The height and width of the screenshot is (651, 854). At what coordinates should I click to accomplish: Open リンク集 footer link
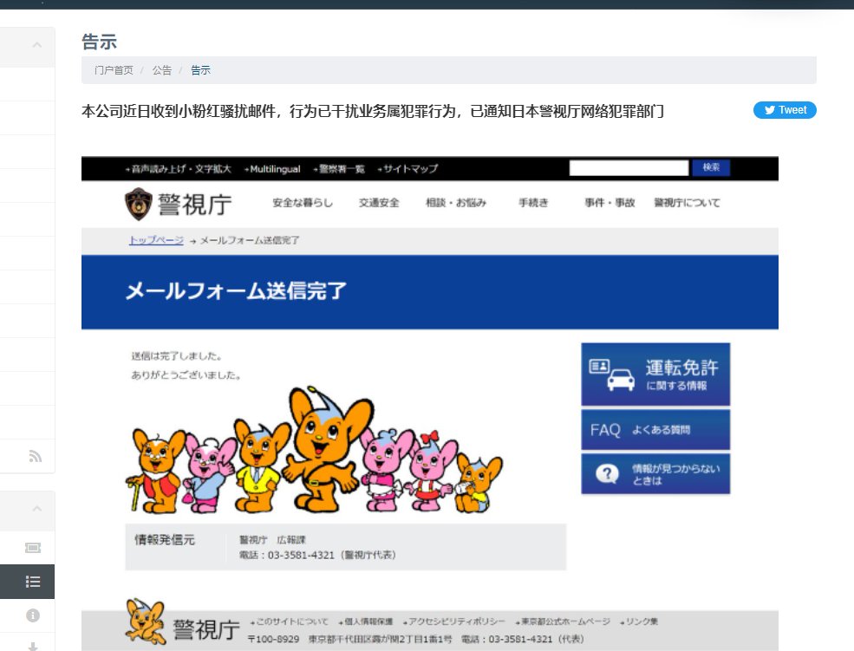tap(639, 622)
